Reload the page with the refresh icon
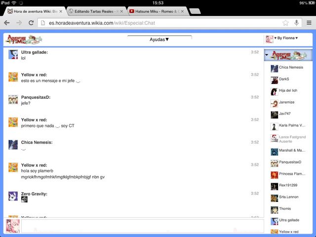This screenshot has height=237, width=316. [x=31, y=23]
